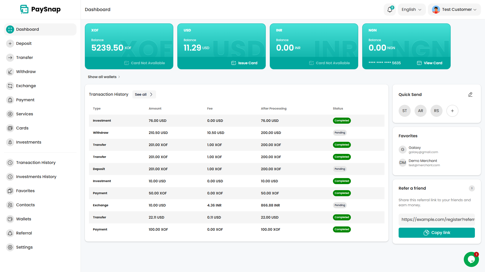
Task: Open See all transactions
Action: point(144,94)
